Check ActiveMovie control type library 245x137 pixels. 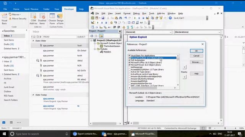(x=129, y=74)
